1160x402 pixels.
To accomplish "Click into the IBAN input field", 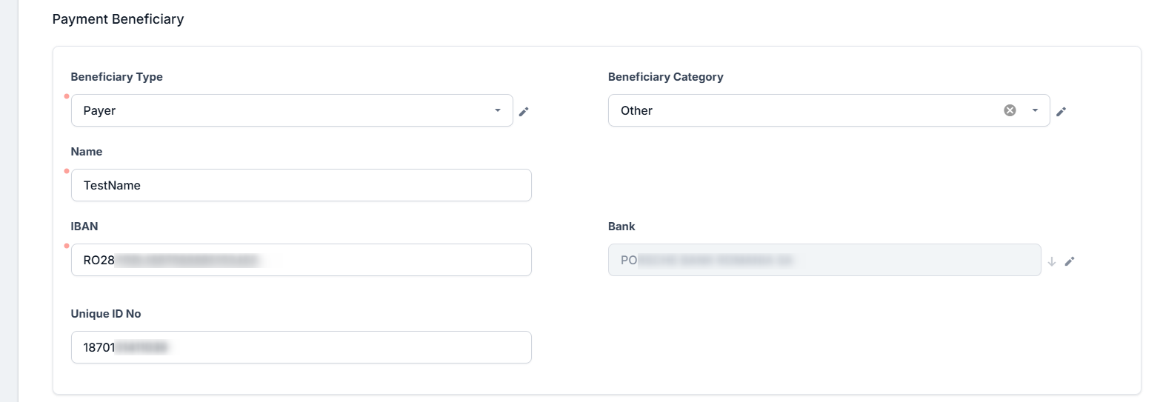I will (x=301, y=260).
